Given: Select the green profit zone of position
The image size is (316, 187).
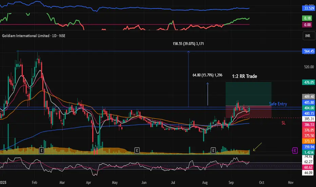Looking at the screenshot, I should tap(248, 93).
